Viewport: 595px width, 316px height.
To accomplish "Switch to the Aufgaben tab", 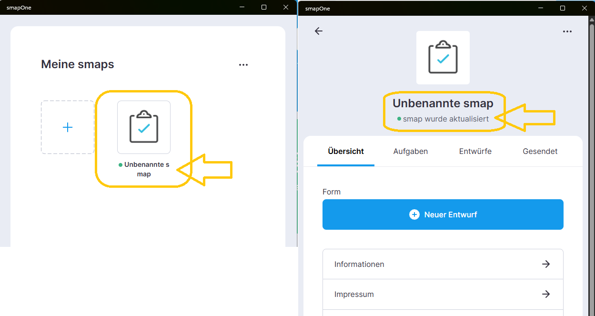I will pos(411,152).
